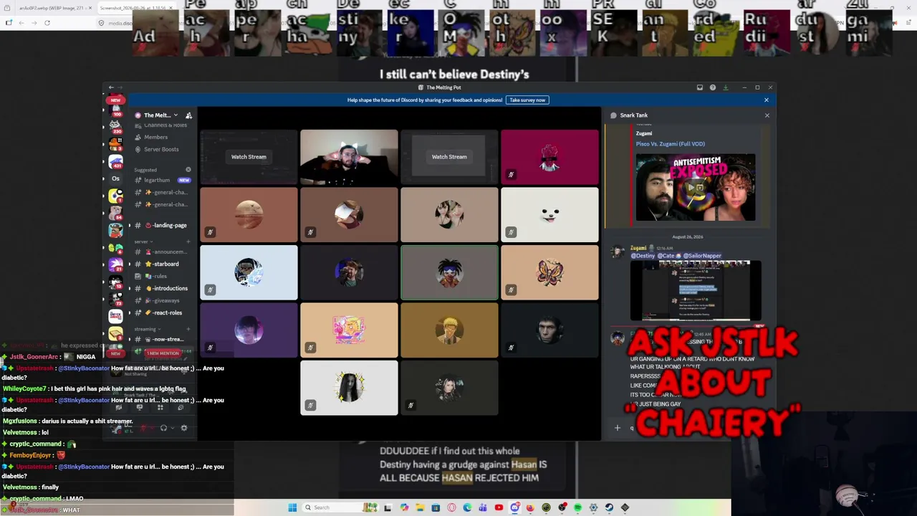
Task: Select the green-outlined speaking participant tile
Action: click(x=449, y=272)
